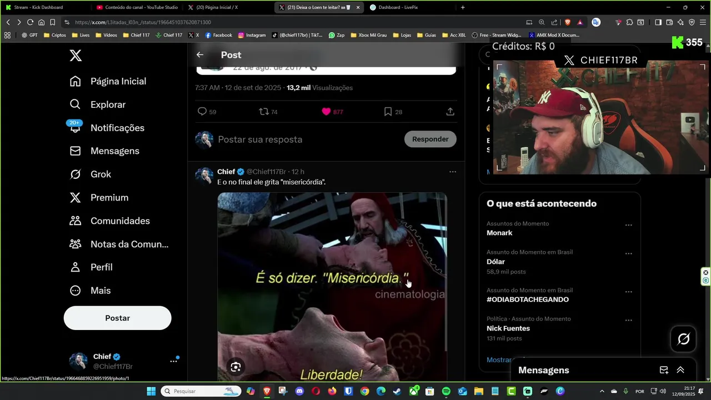This screenshot has height=400, width=711.
Task: Click the reply icon with 59 comments
Action: [x=202, y=112]
